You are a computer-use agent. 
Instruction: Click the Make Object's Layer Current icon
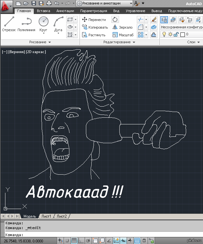coord(173,20)
